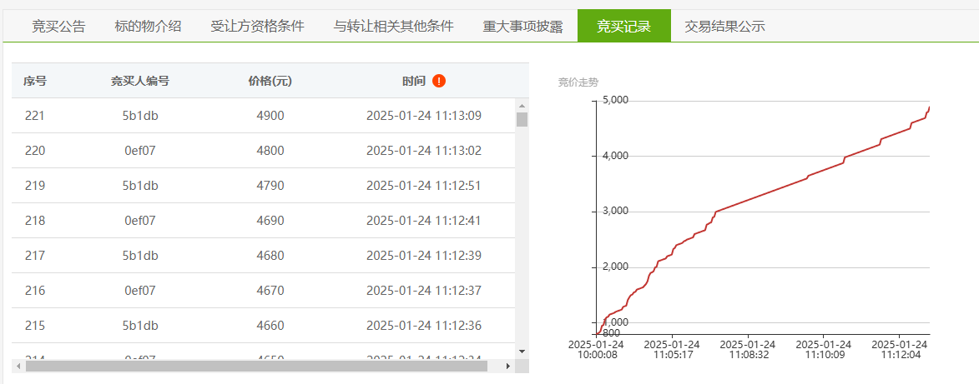Click bidder number 0ef07 in row 220
The width and height of the screenshot is (979, 384).
click(x=140, y=151)
